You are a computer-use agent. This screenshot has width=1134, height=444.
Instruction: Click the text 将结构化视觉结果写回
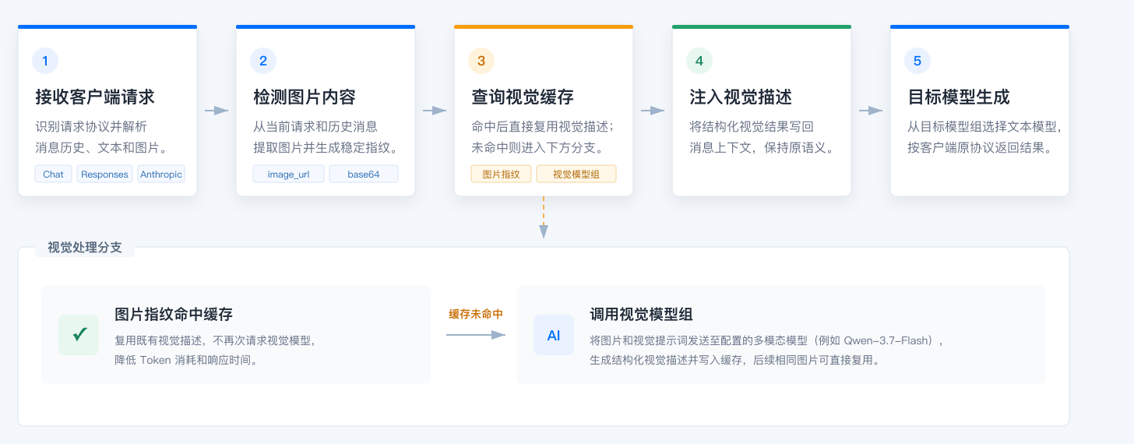[x=752, y=127]
